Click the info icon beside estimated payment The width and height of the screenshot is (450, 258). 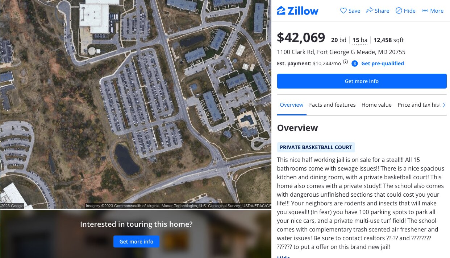(345, 62)
